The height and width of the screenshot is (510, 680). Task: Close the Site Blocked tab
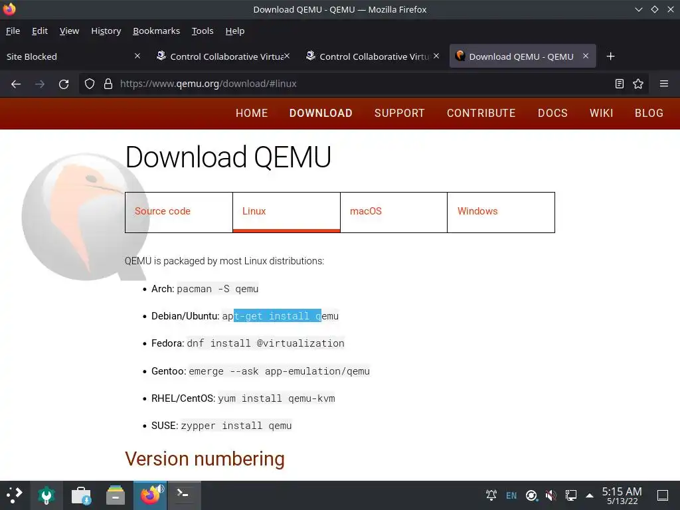pyautogui.click(x=137, y=56)
